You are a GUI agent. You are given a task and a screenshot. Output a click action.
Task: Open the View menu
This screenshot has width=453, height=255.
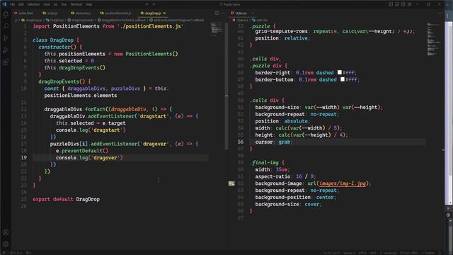[x=47, y=4]
